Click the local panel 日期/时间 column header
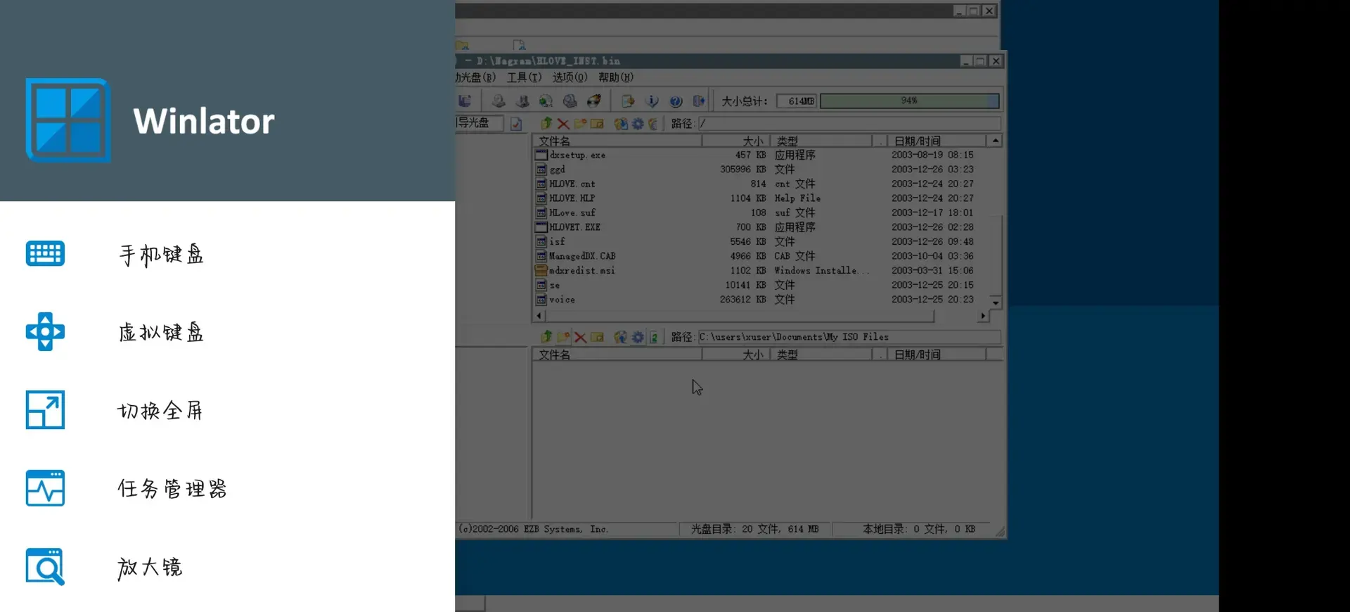Image resolution: width=1350 pixels, height=612 pixels. click(x=937, y=355)
